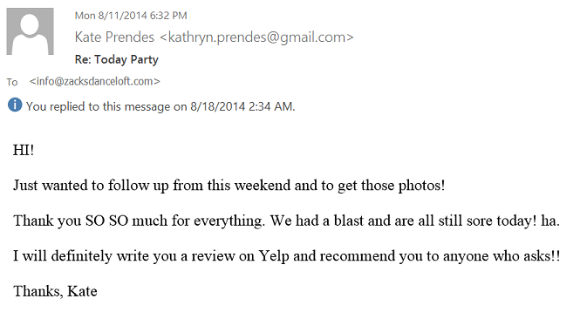Click the Re: Today Party subject line
This screenshot has width=587, height=319.
click(116, 59)
